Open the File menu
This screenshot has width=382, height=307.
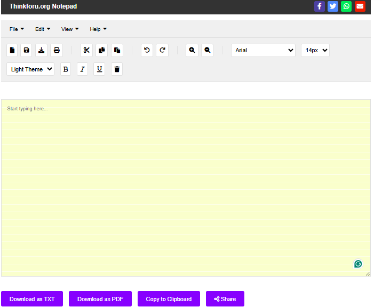click(17, 29)
